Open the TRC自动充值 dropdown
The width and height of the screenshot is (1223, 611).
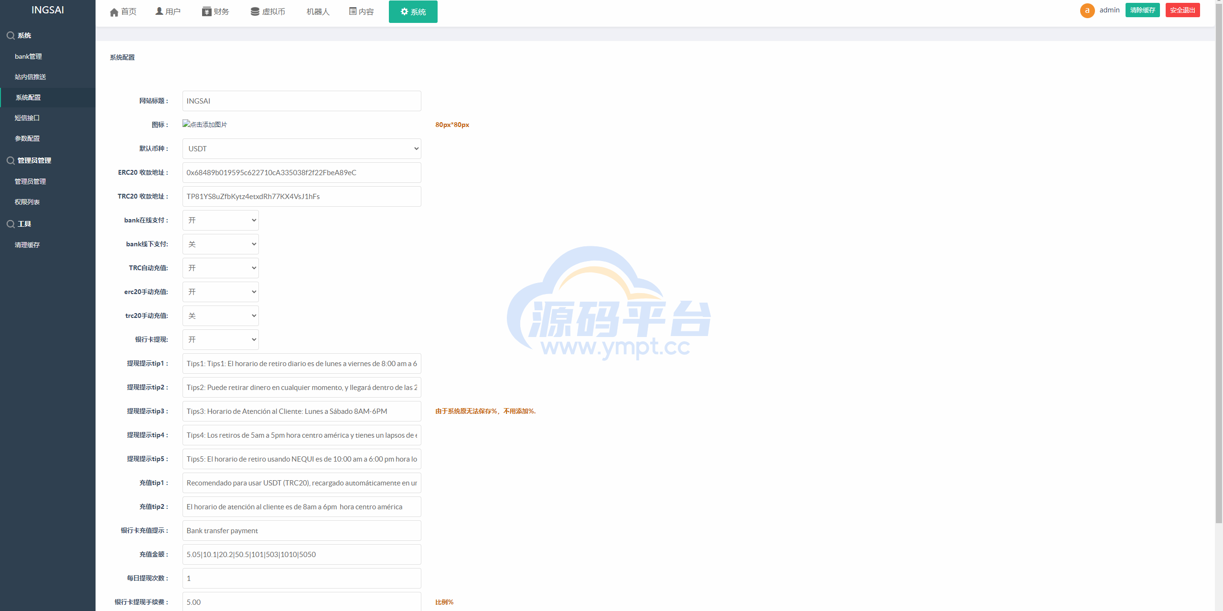(x=221, y=268)
